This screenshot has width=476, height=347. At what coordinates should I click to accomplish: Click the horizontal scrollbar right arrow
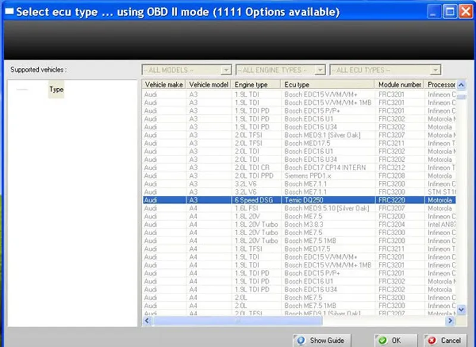pyautogui.click(x=450, y=321)
